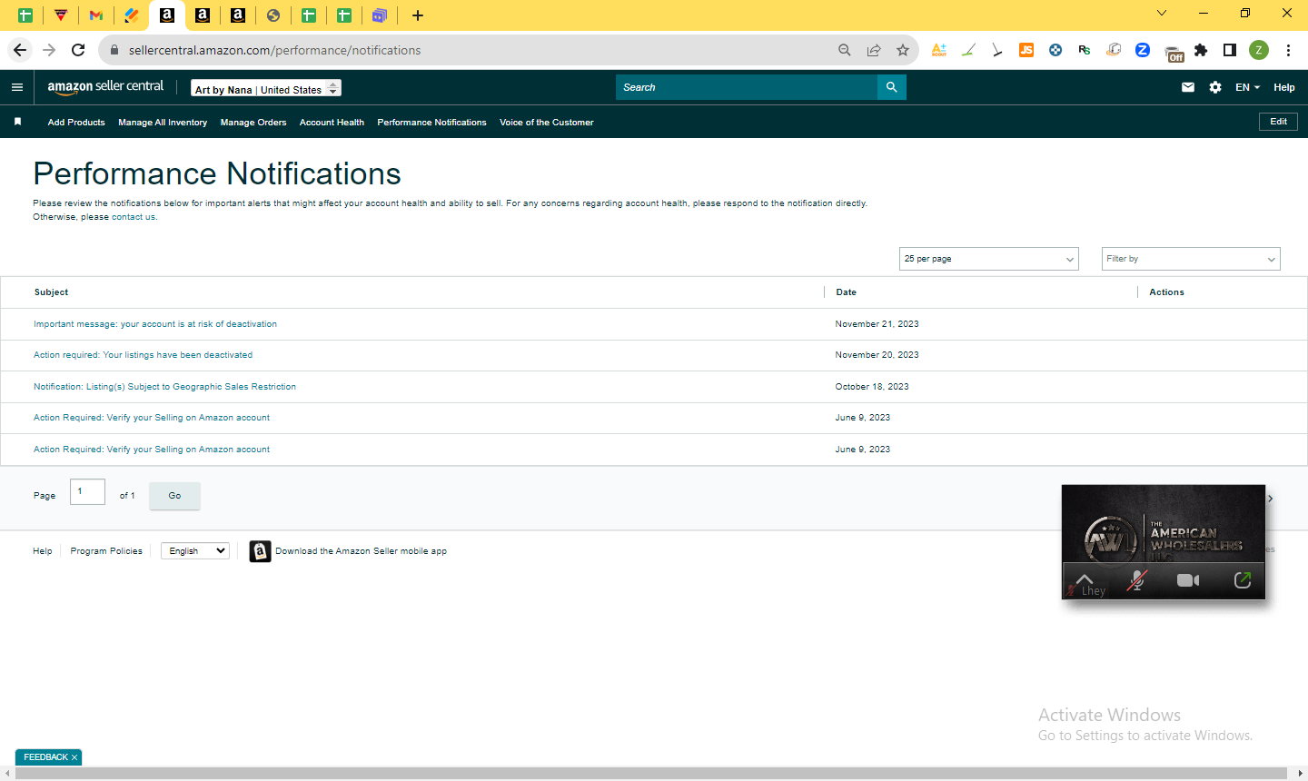This screenshot has width=1308, height=781.
Task: Click the page number input field
Action: click(x=87, y=491)
